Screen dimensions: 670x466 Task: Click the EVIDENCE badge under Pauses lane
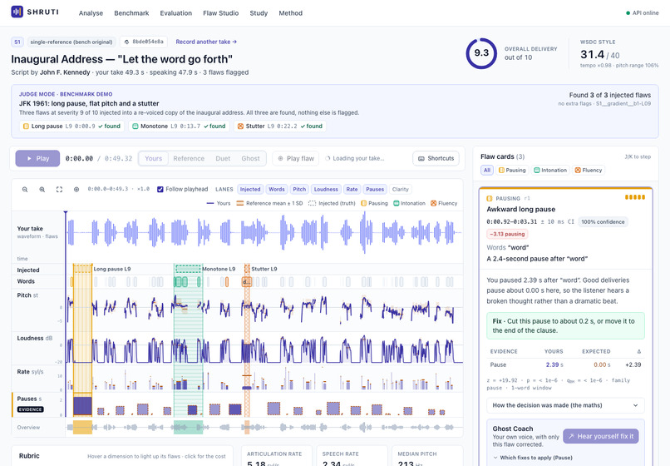click(30, 409)
